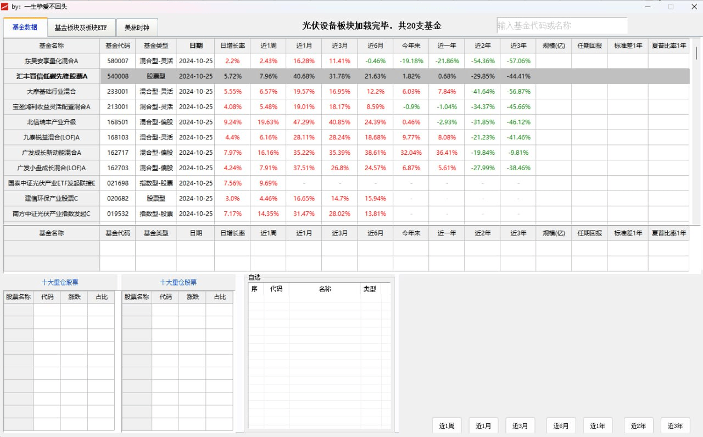The height and width of the screenshot is (437, 703).
Task: Click the 近3年 button at bottom
Action: 675,425
